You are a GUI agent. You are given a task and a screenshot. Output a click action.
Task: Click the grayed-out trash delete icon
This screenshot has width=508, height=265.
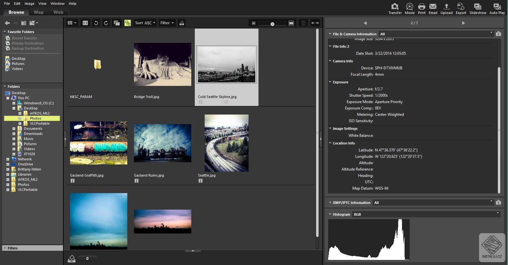303,23
